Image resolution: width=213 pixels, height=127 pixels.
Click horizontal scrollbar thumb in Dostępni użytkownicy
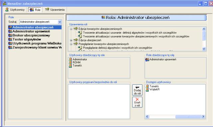pyautogui.click(x=188, y=116)
